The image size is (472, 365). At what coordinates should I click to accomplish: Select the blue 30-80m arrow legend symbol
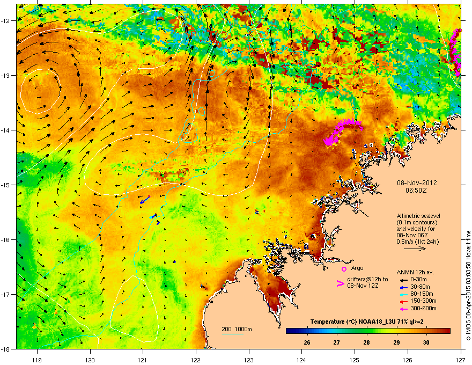coord(404,288)
